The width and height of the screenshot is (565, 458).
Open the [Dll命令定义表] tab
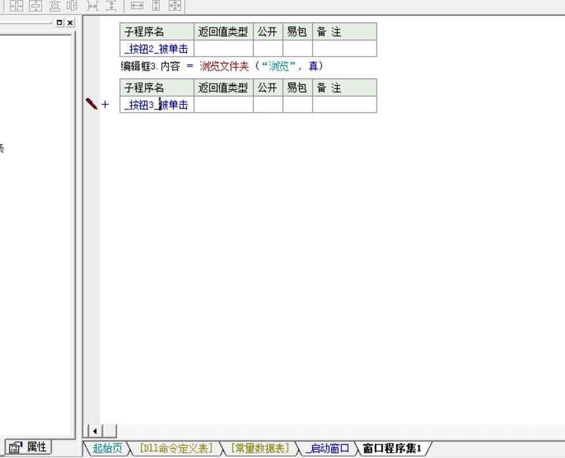point(176,448)
